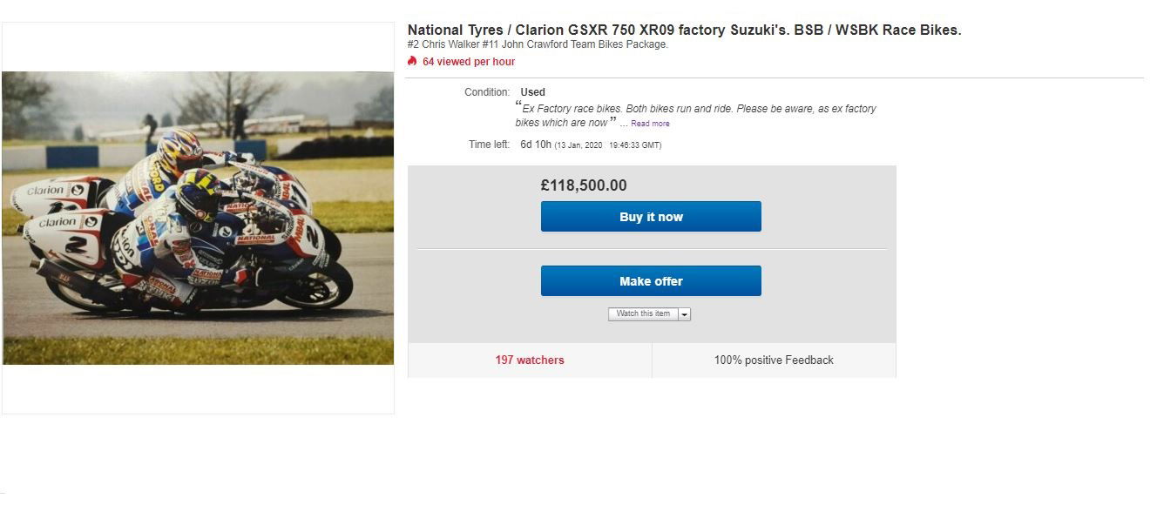Expand the arrow beside Watch this item

[x=684, y=314]
